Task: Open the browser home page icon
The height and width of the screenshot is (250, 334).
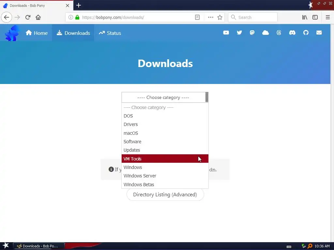Action: [x=38, y=17]
